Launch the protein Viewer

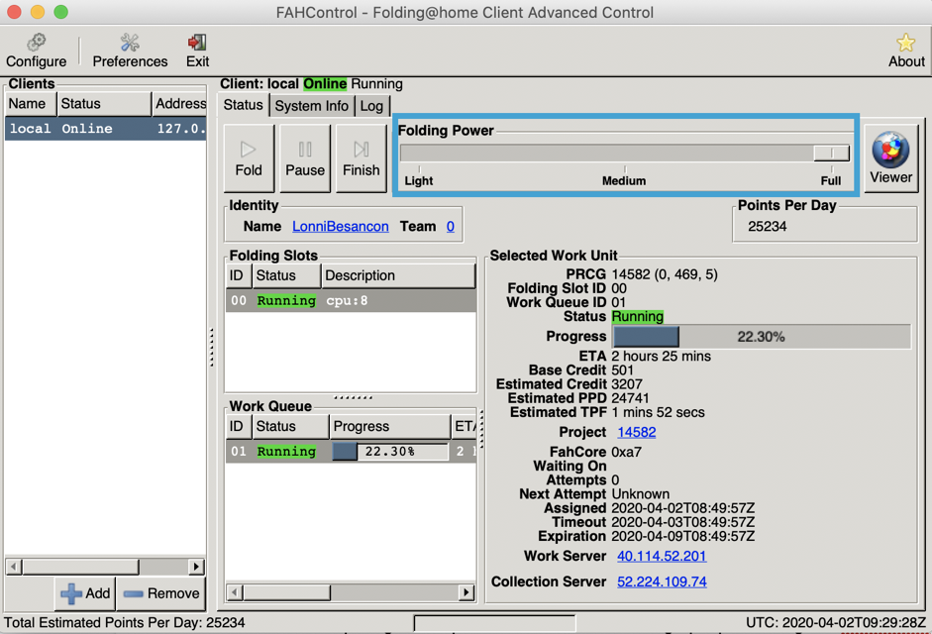click(x=890, y=158)
